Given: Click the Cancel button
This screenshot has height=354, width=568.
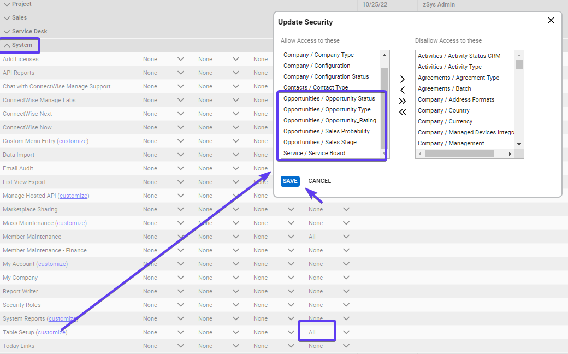Looking at the screenshot, I should [x=319, y=181].
